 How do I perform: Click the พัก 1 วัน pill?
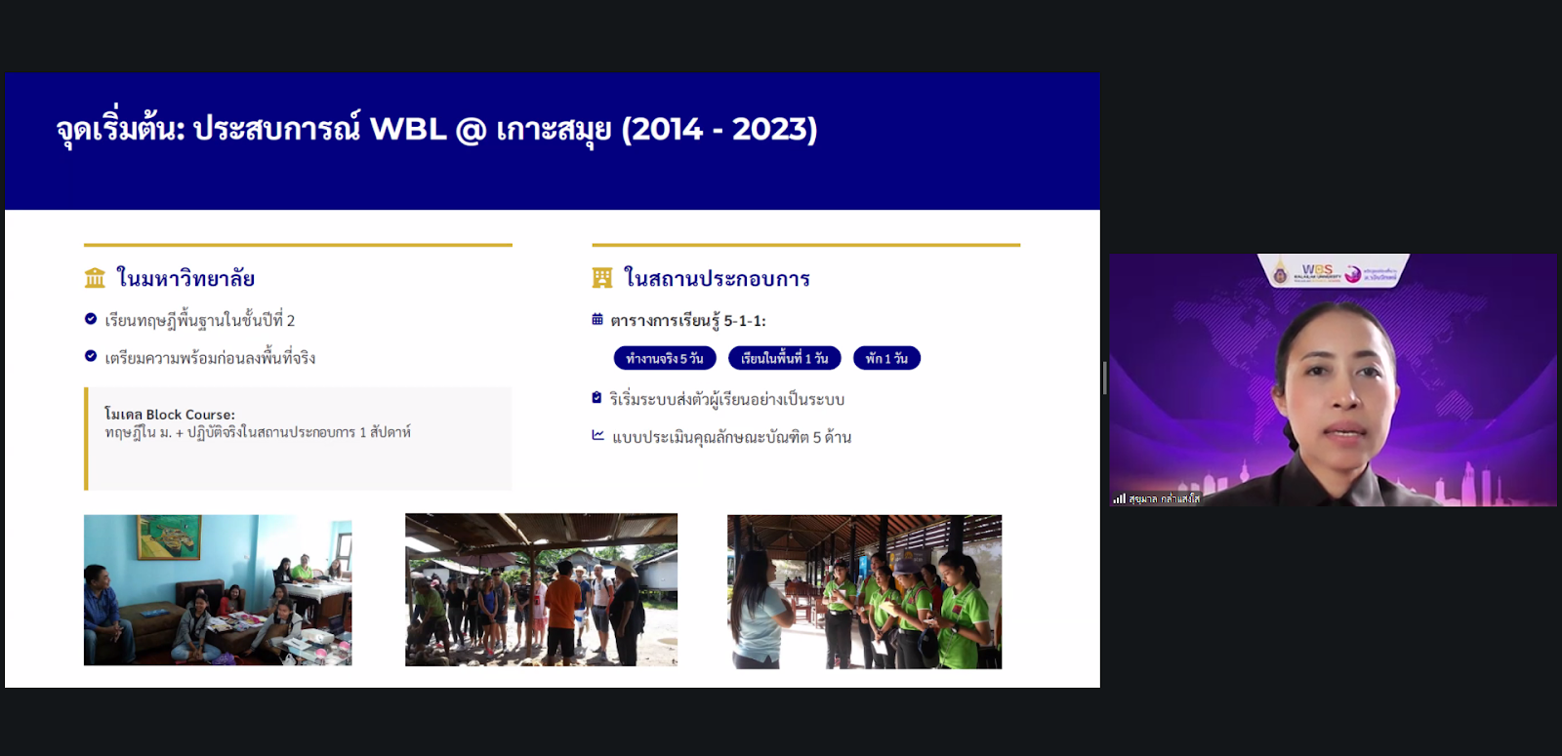pyautogui.click(x=886, y=358)
